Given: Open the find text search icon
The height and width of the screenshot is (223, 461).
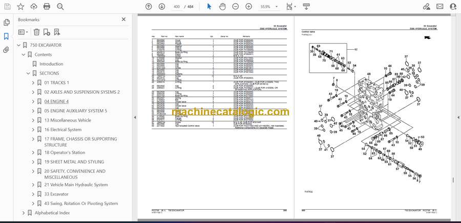Looking at the screenshot, I should (60, 7).
